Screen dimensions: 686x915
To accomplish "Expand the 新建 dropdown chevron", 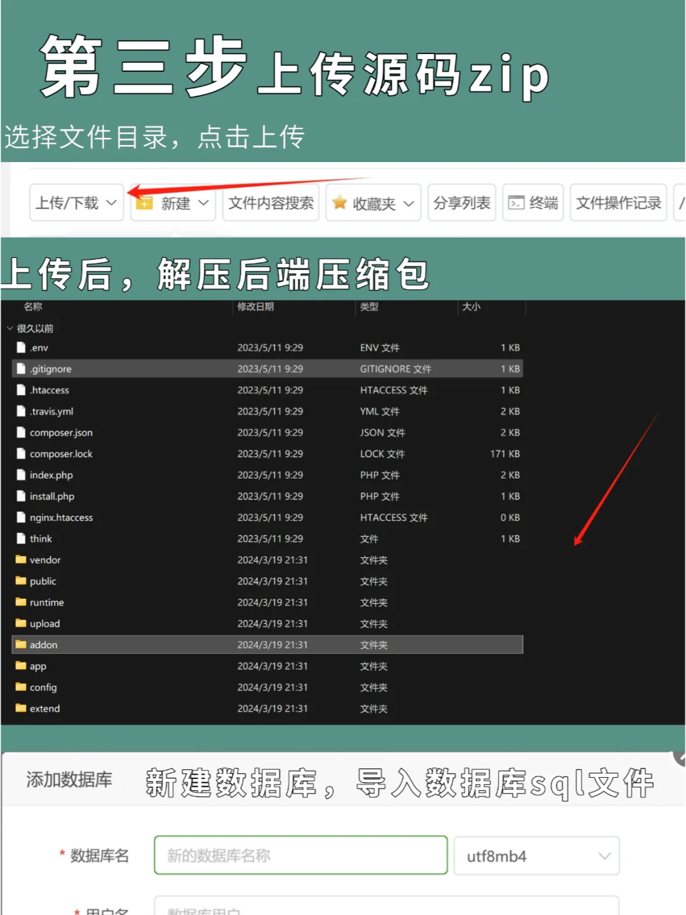I will point(203,203).
